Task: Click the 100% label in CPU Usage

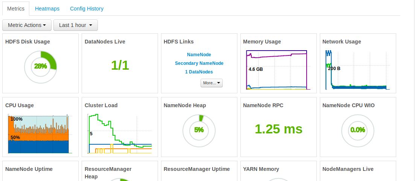Action: click(x=17, y=119)
